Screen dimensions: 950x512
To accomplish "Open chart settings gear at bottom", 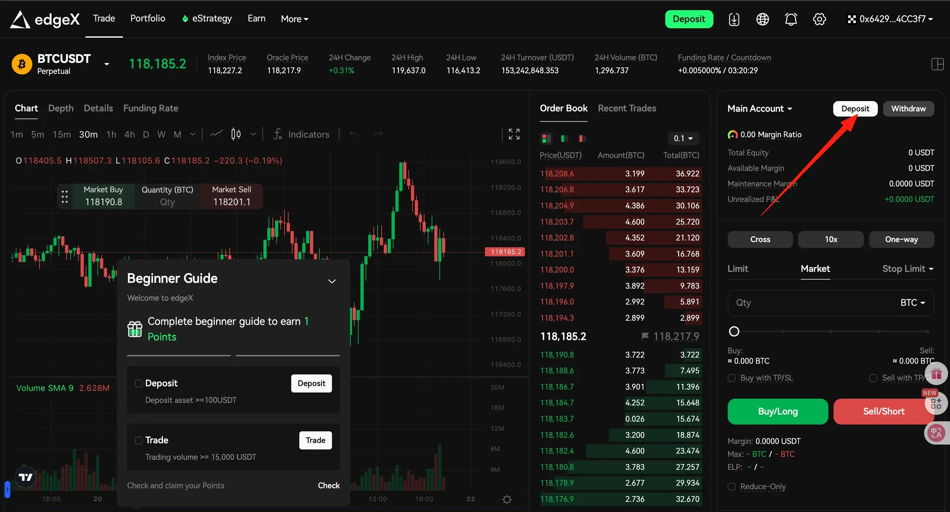I will click(x=507, y=499).
